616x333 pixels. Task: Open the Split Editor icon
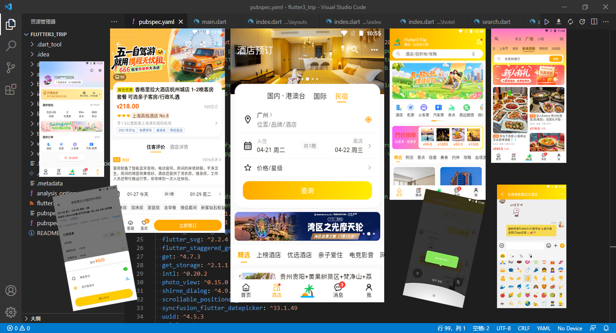[x=594, y=21]
